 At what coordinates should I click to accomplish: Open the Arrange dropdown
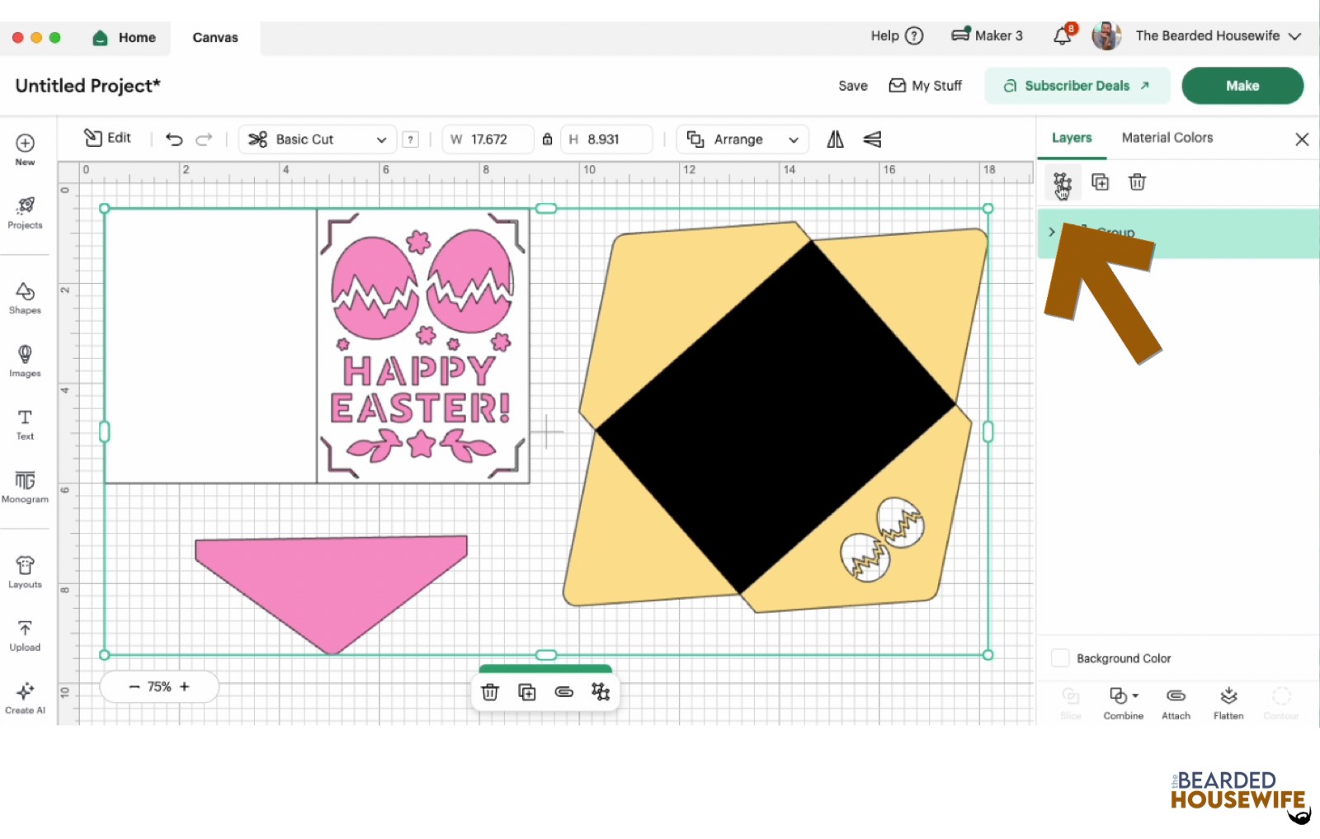coord(741,139)
